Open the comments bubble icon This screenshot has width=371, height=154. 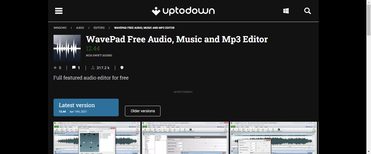74,68
